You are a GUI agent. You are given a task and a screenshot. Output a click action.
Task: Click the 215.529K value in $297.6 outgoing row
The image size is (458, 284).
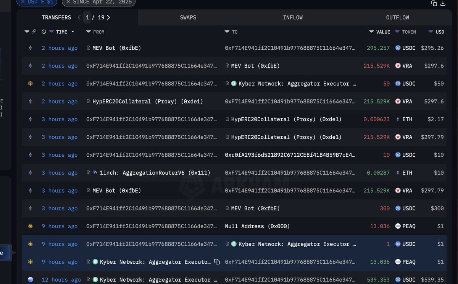(377, 66)
